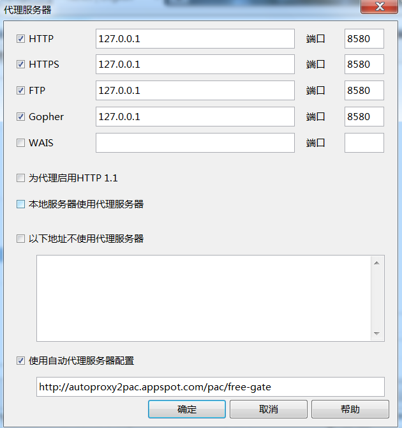The image size is (402, 428).
Task: Enable 为代理启用HTTP 1.1 checkbox
Action: [20, 178]
